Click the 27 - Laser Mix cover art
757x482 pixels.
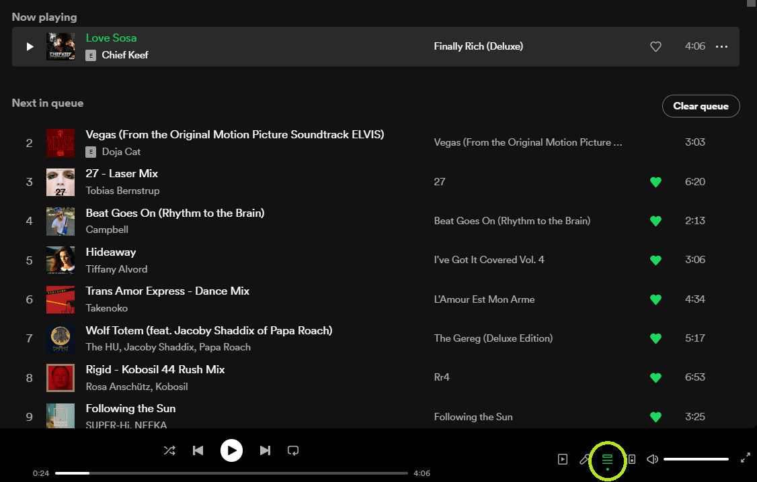[x=61, y=182]
